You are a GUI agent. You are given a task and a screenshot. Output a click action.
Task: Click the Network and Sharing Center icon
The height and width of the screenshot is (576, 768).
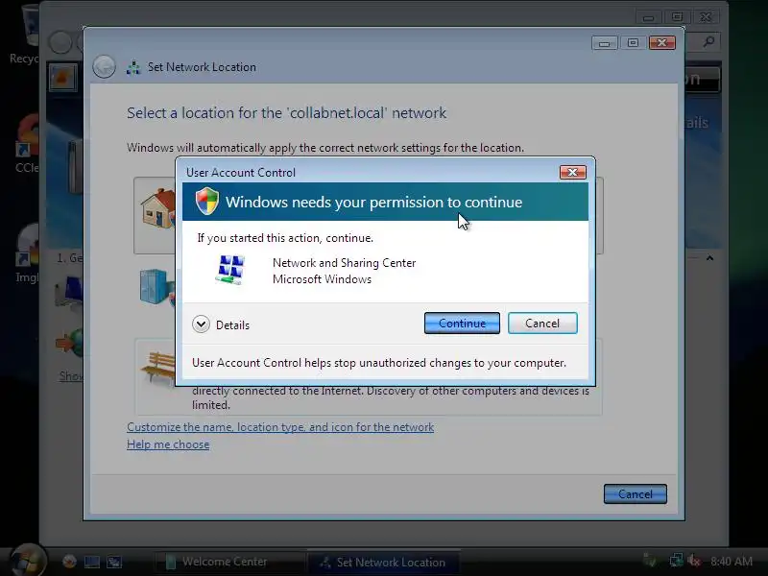230,270
